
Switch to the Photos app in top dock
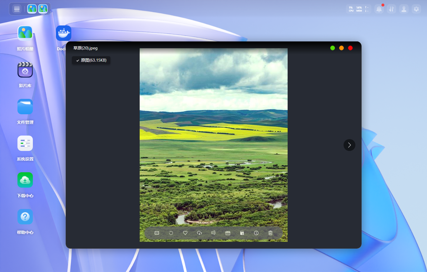(x=32, y=9)
